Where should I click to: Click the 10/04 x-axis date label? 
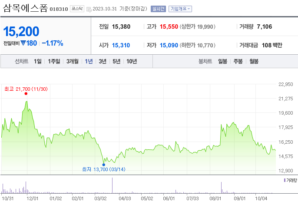pos(261,198)
